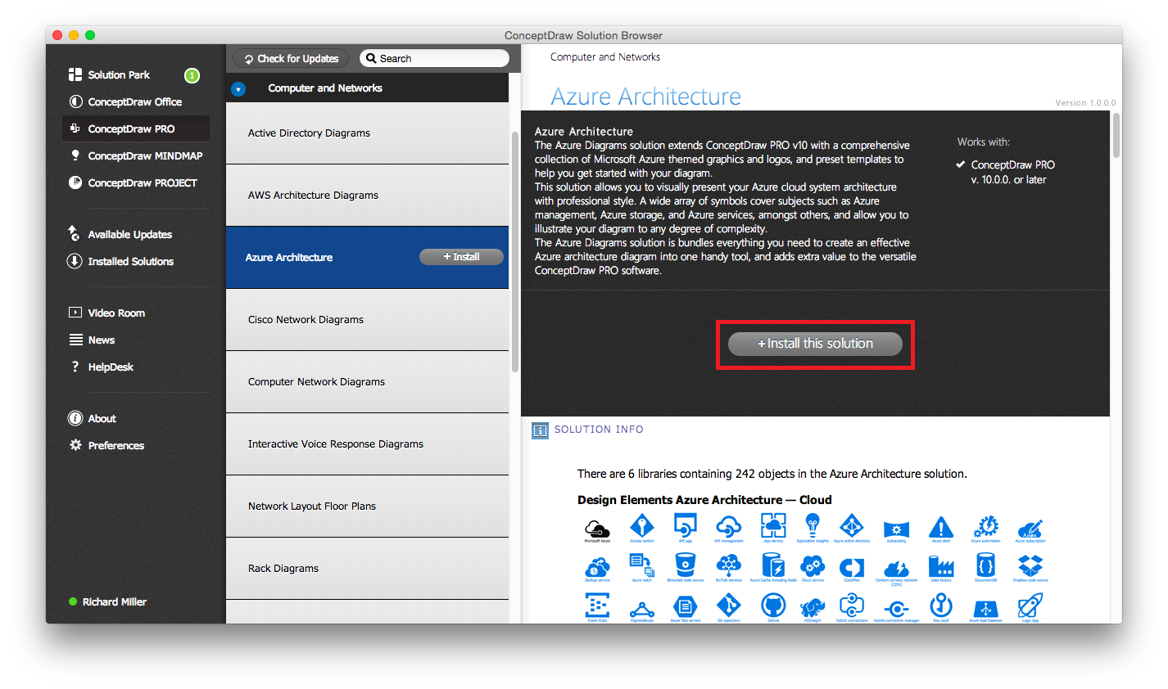Click the API app icon
The image size is (1168, 689).
pyautogui.click(x=686, y=529)
